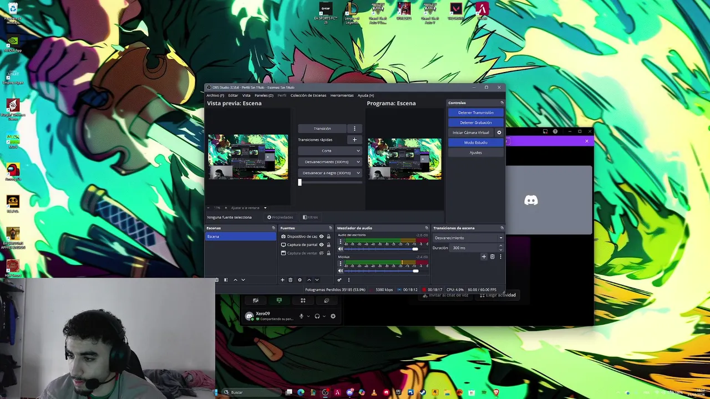Lock the Captura de ventana source

pyautogui.click(x=328, y=253)
